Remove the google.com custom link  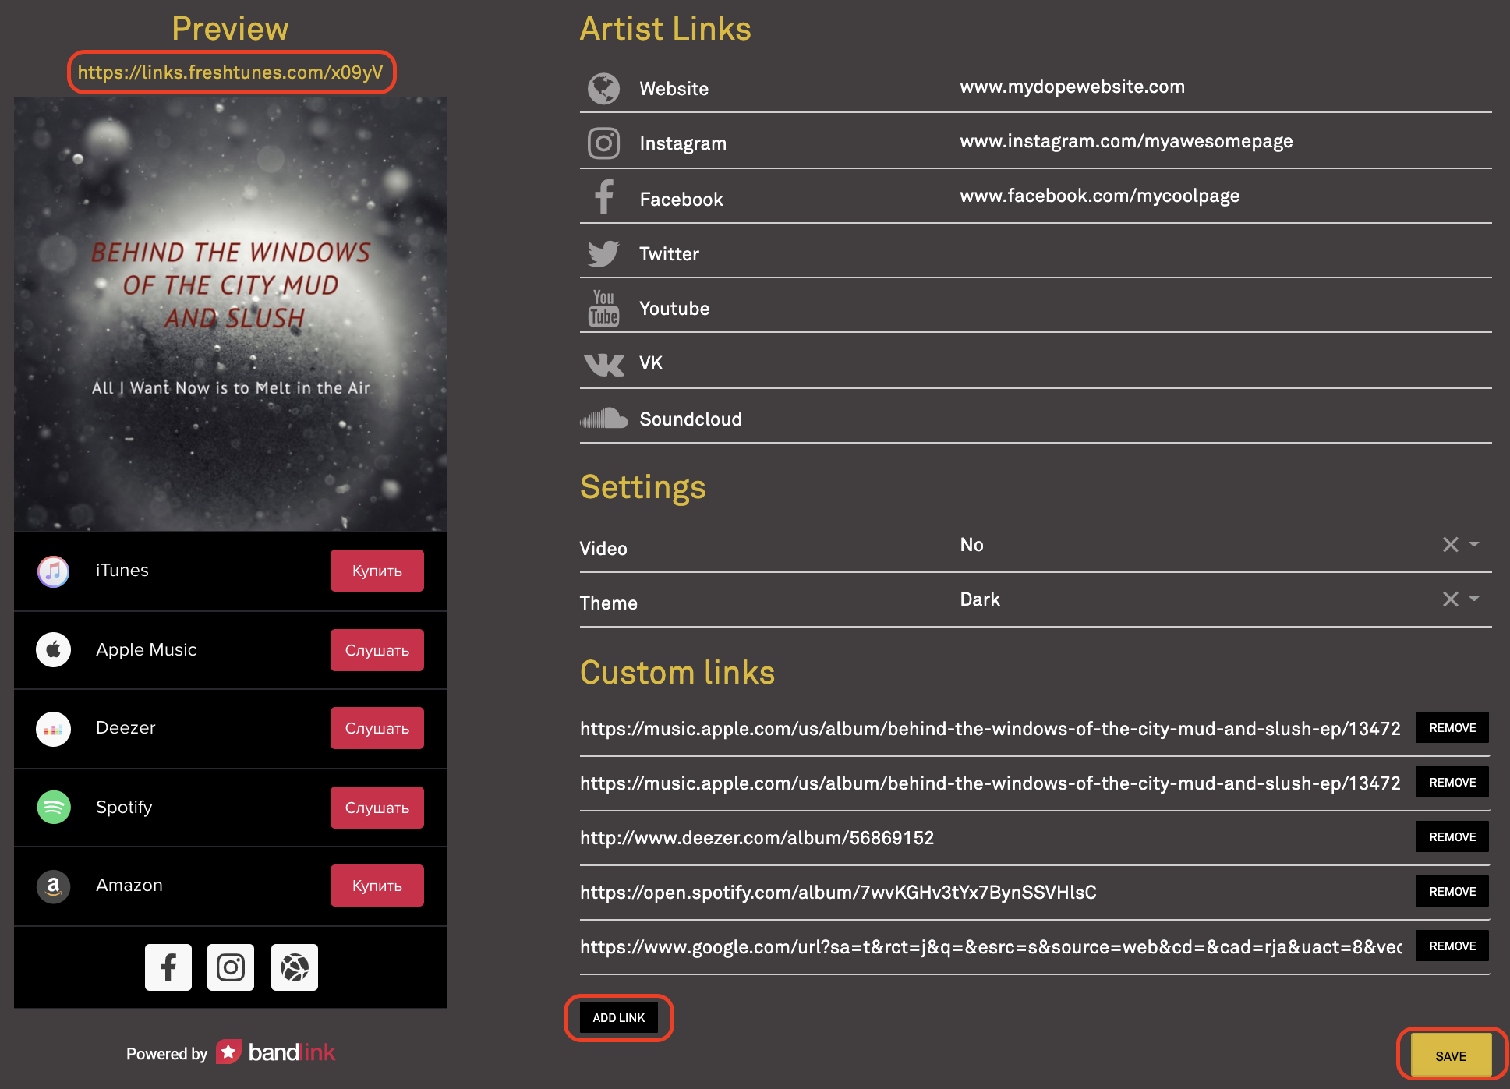pyautogui.click(x=1452, y=946)
